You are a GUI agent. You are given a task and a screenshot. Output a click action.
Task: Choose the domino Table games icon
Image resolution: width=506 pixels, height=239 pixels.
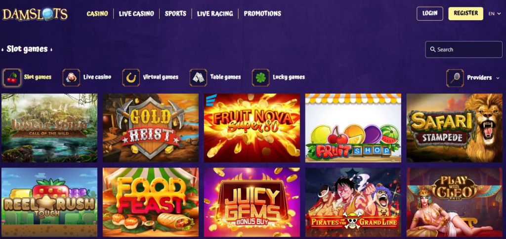pos(198,77)
